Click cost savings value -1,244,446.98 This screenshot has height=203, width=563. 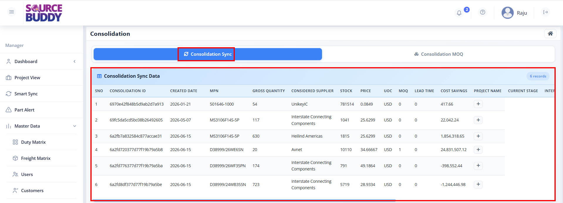(453, 185)
